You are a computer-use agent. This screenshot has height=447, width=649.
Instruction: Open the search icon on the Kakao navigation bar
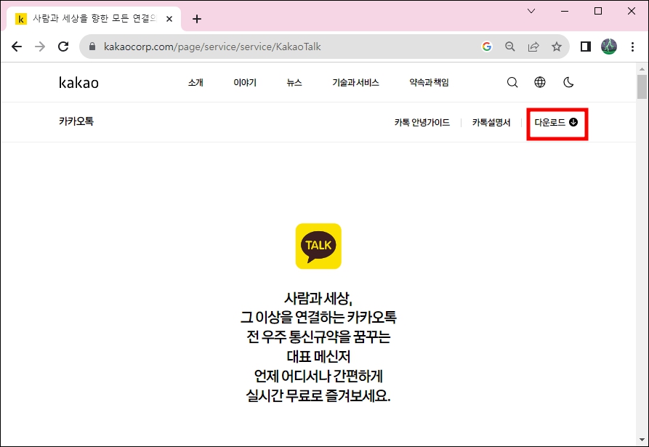click(512, 82)
